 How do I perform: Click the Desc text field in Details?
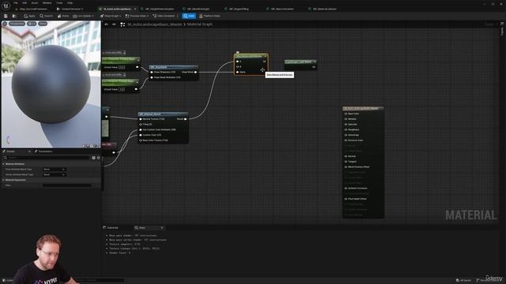click(x=67, y=185)
